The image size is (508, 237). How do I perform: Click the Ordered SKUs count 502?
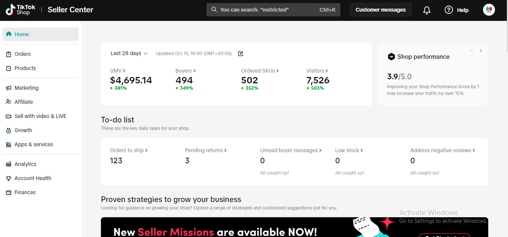click(x=250, y=80)
